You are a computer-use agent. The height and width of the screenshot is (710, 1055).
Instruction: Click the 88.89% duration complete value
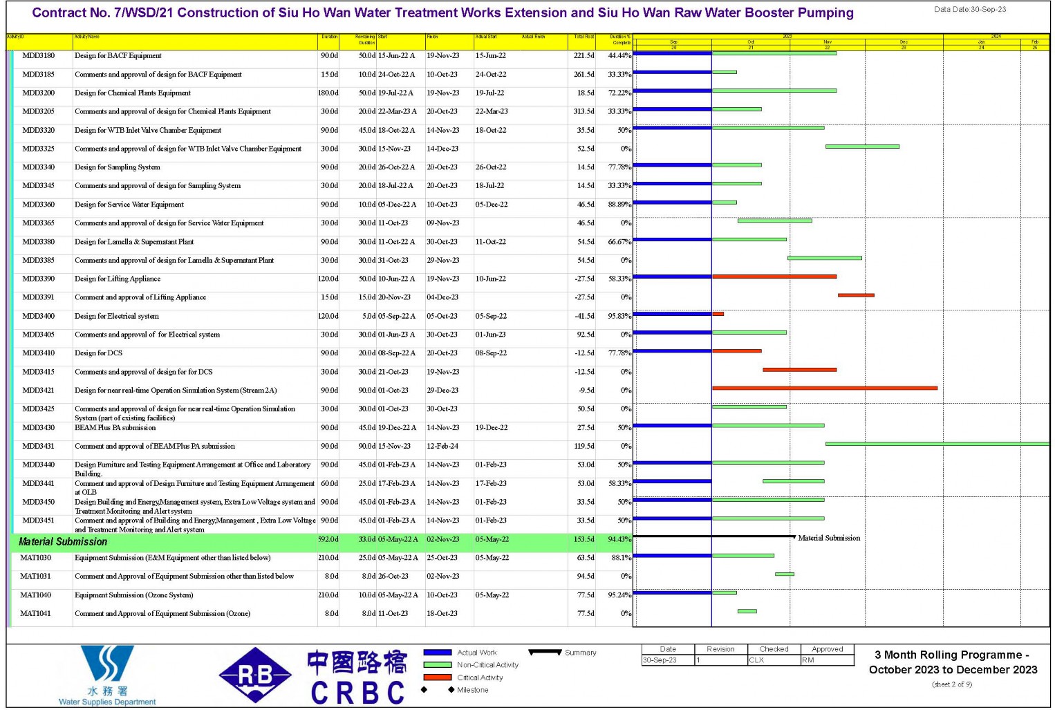(619, 205)
